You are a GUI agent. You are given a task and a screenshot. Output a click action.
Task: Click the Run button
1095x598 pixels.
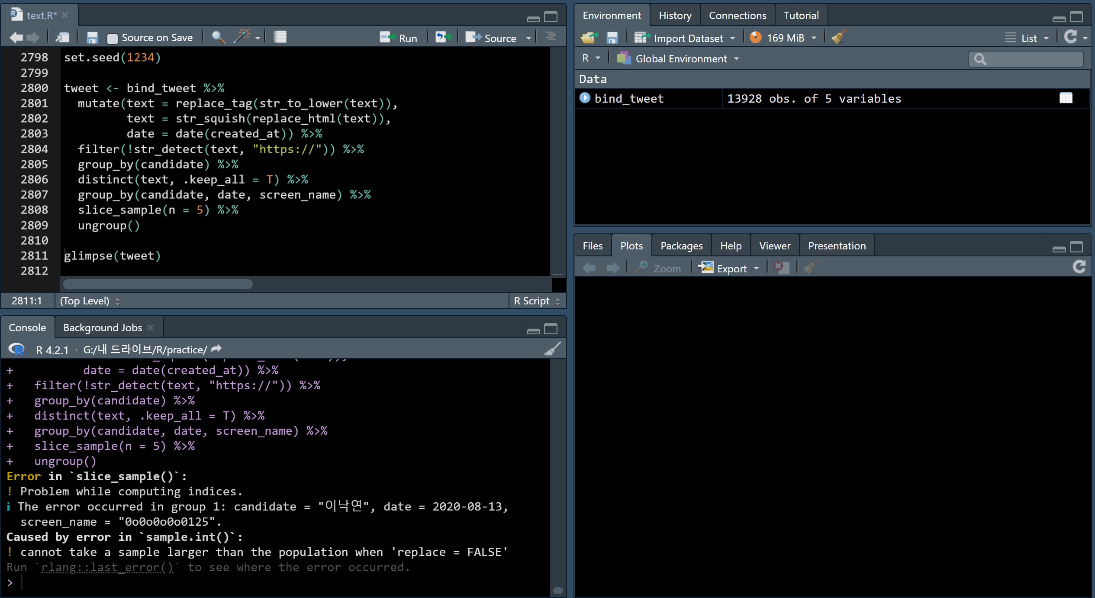coord(399,38)
